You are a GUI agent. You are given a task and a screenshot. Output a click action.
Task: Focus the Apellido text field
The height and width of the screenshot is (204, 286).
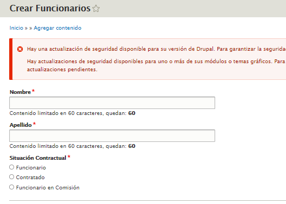point(112,135)
